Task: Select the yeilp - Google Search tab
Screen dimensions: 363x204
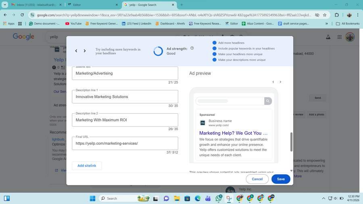Action: (149, 4)
